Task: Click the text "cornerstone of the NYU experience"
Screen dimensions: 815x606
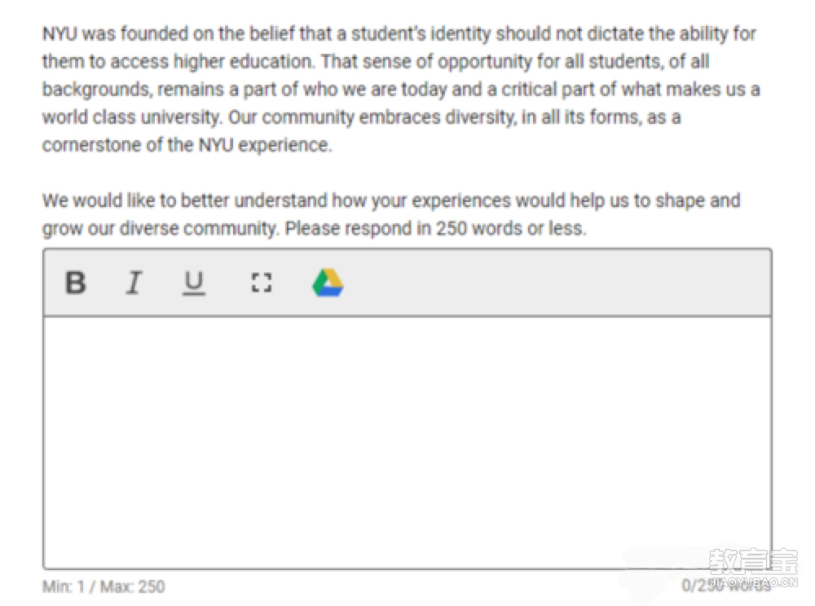Action: pyautogui.click(x=186, y=145)
